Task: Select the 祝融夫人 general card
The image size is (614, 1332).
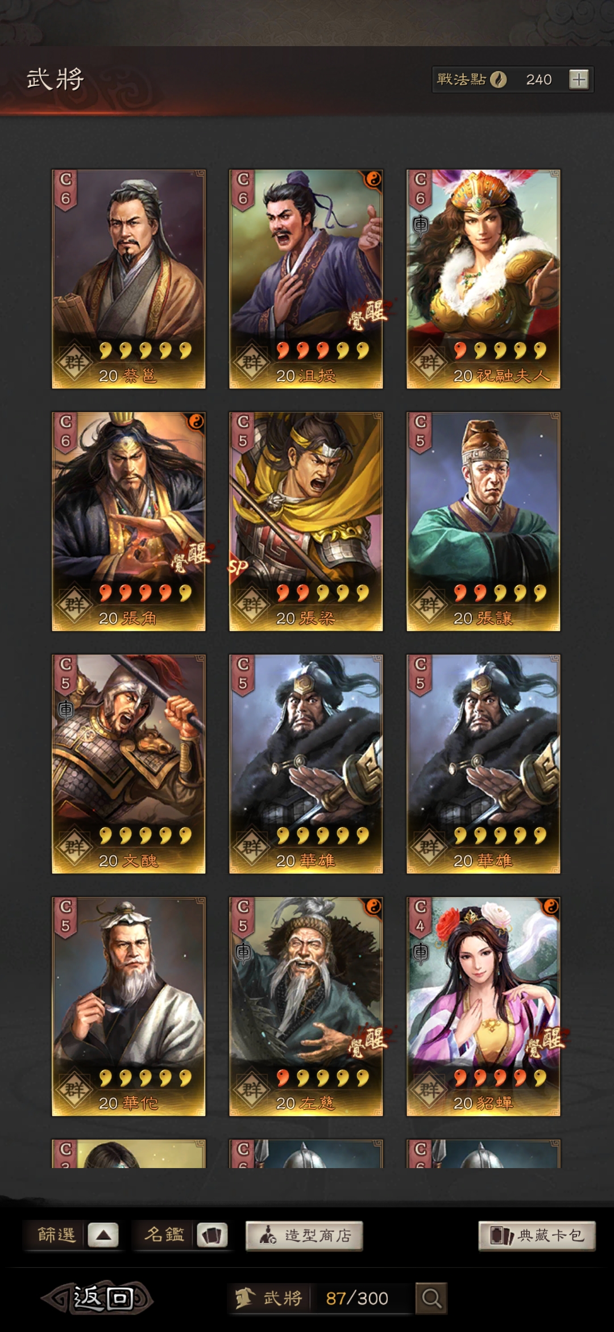Action: click(483, 279)
